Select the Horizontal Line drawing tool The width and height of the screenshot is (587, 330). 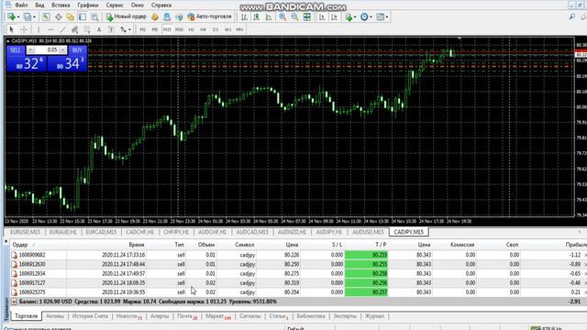(50, 29)
